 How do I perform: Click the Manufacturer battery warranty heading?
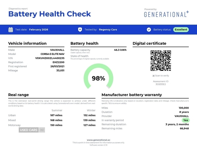[x=132, y=95]
